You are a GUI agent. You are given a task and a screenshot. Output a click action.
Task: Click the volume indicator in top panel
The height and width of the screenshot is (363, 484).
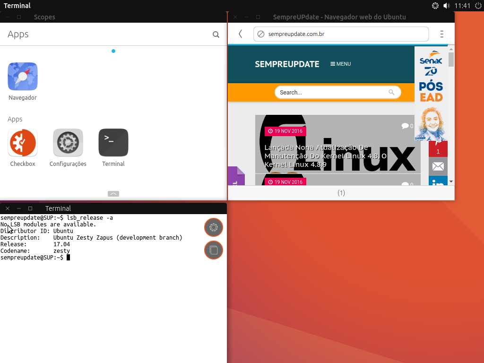[x=446, y=6]
